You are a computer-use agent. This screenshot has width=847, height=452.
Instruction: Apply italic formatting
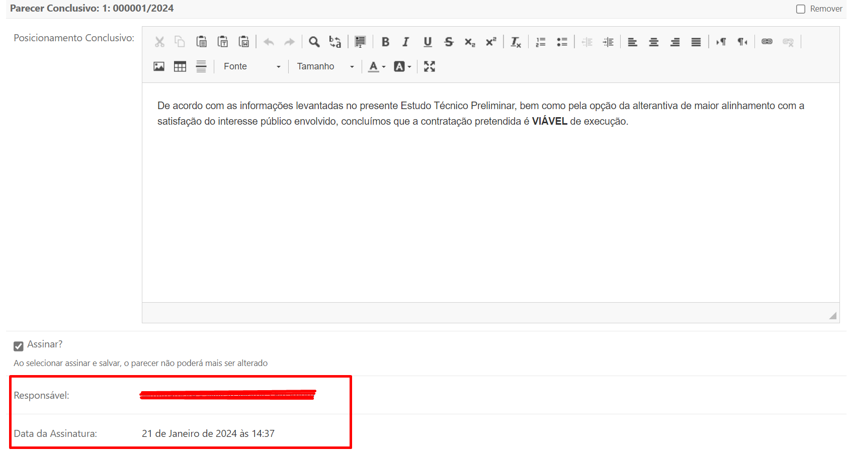click(x=406, y=42)
